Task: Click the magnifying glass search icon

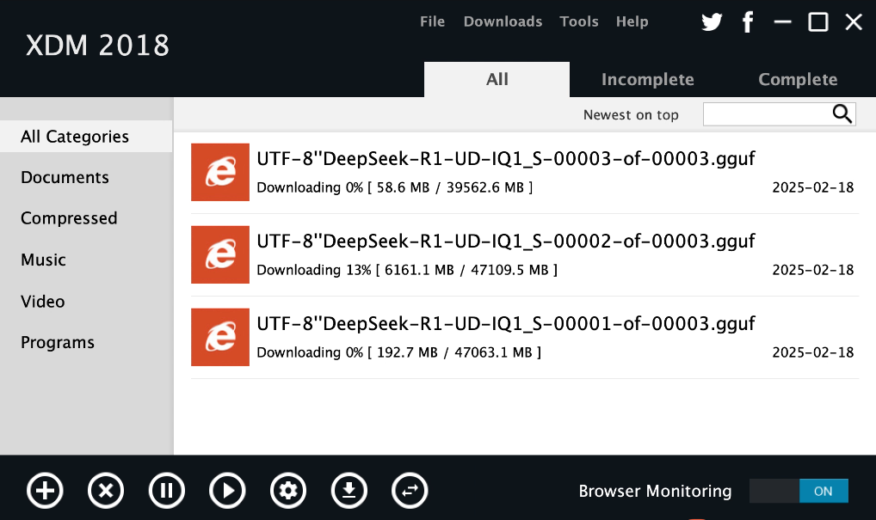Action: click(842, 114)
